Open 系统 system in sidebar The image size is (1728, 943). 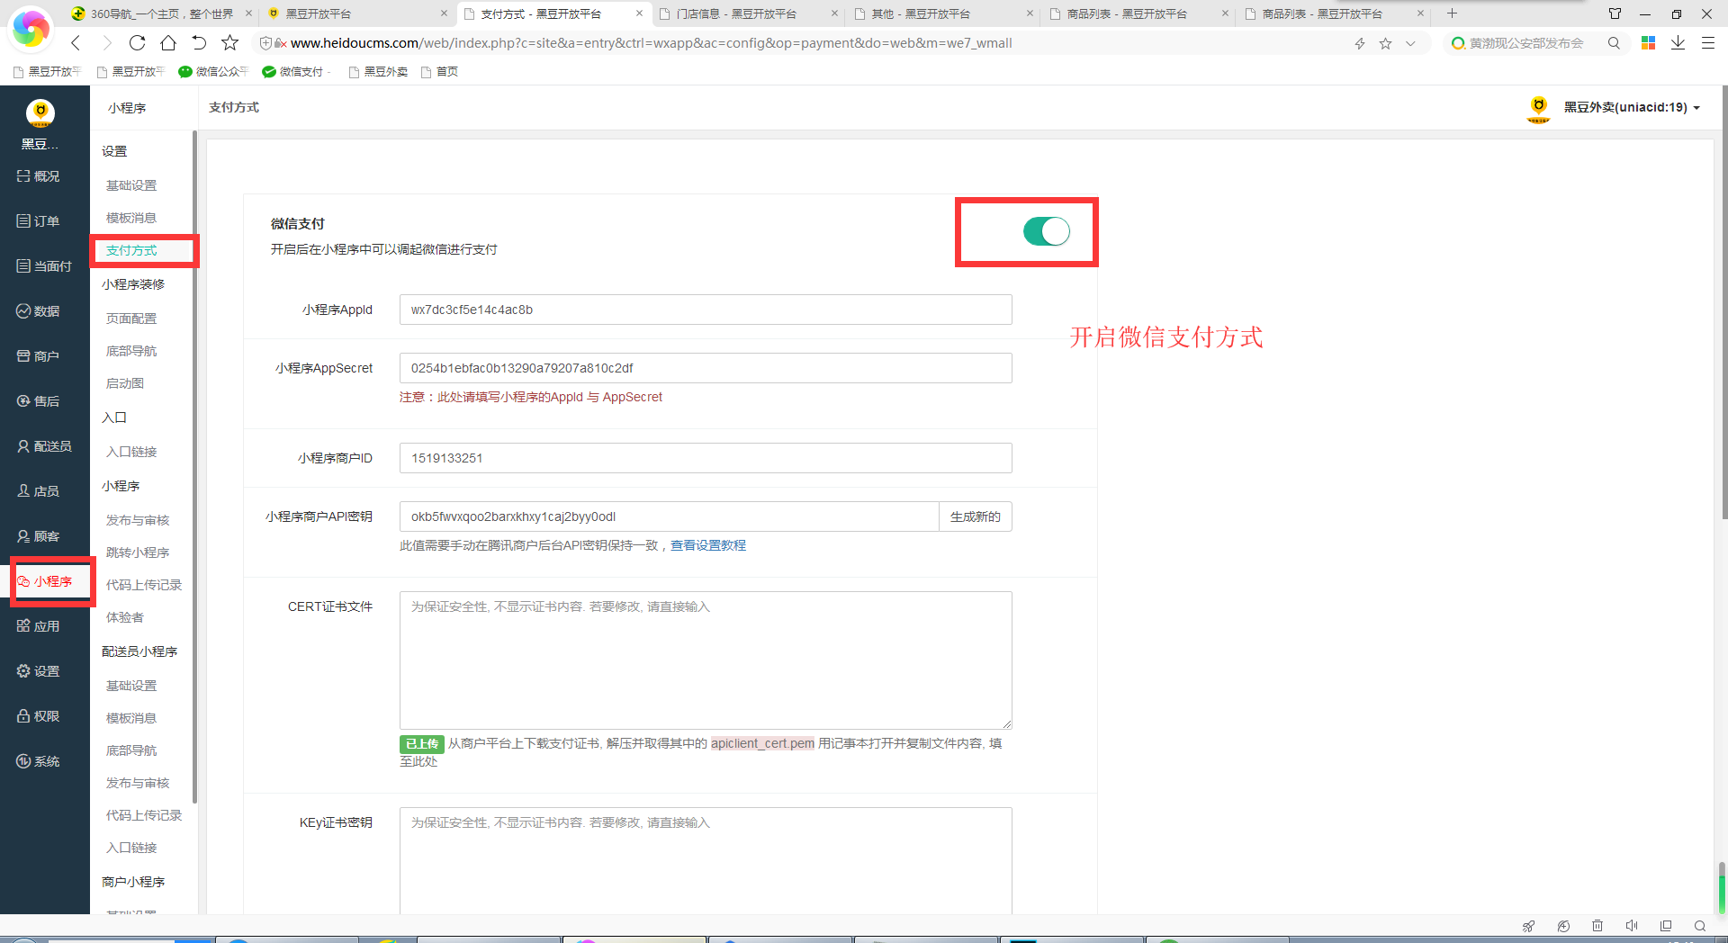point(38,761)
